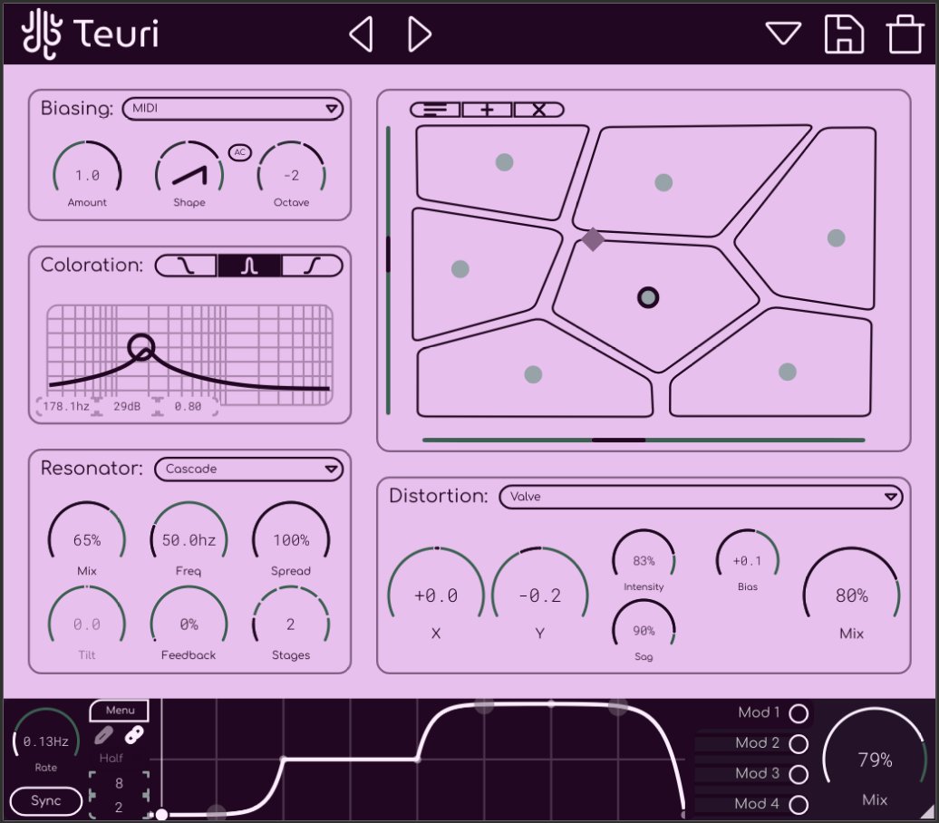This screenshot has height=823, width=939.
Task: Click the 0.80 resonance field
Action: (188, 406)
